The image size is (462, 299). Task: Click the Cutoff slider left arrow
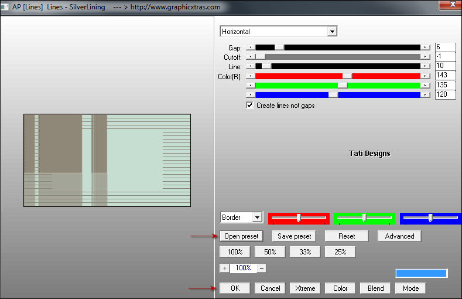point(251,57)
